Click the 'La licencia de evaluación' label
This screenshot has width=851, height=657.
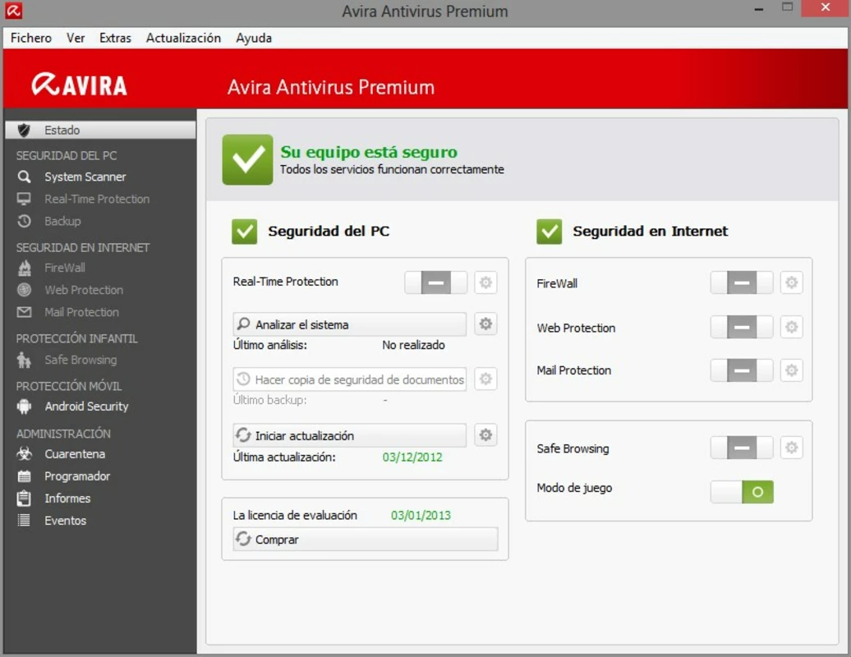tap(295, 516)
